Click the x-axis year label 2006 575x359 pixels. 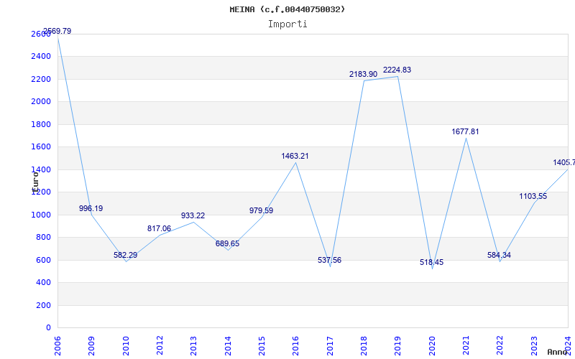(x=57, y=346)
